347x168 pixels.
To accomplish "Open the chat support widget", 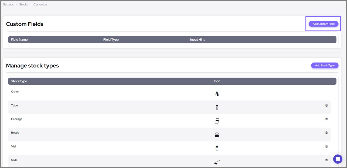I will 338,159.
